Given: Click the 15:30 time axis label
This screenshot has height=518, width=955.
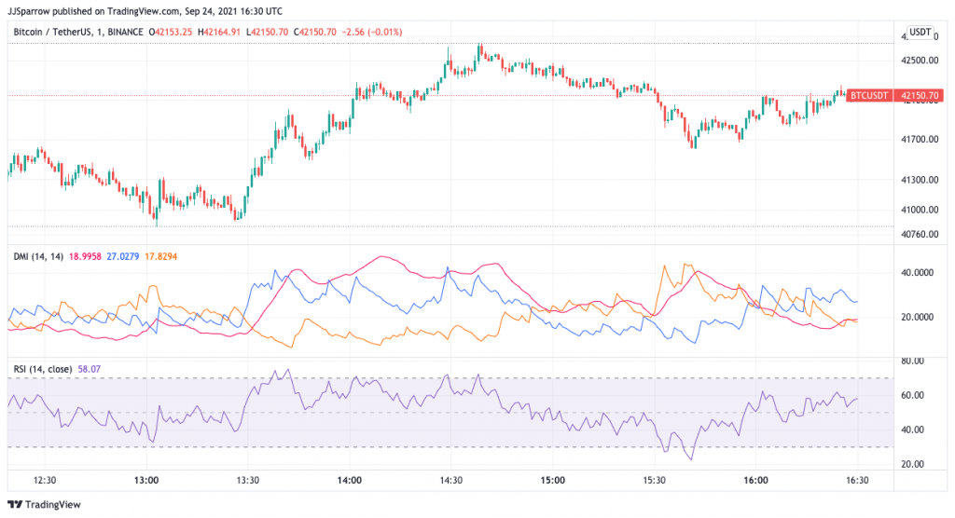Looking at the screenshot, I should (654, 480).
